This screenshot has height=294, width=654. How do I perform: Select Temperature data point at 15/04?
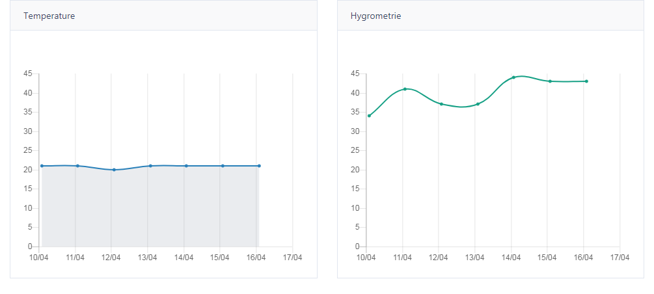[223, 166]
